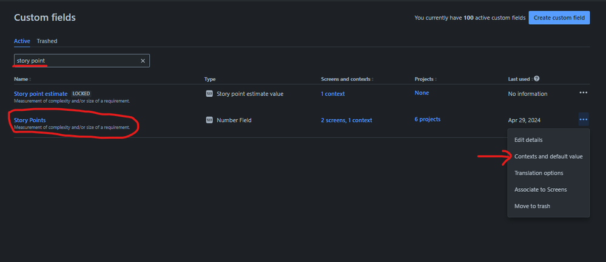Clear the search field with the X icon
Viewport: 606px width, 262px height.
click(x=143, y=61)
